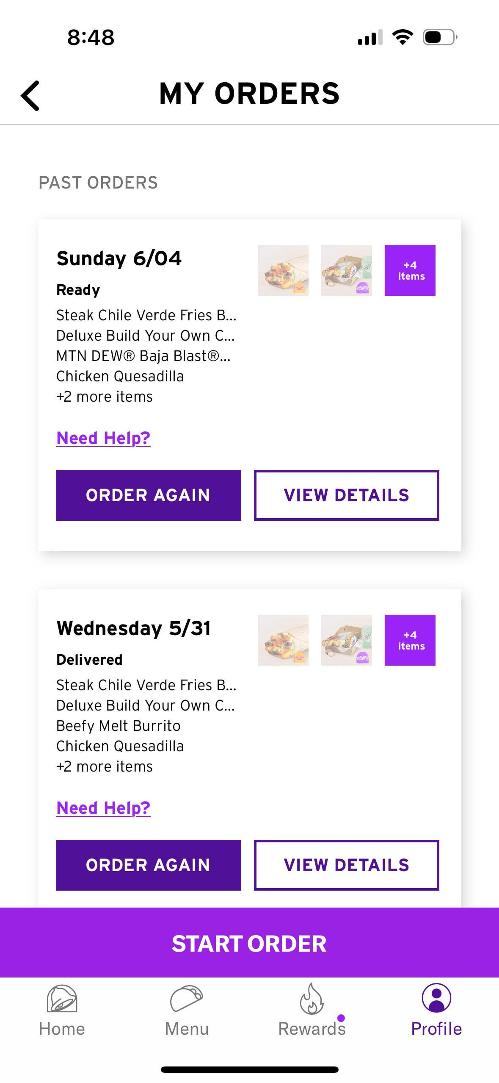This screenshot has height=1083, width=499.
Task: Show +2 more items for Wednesday order
Action: [x=105, y=766]
